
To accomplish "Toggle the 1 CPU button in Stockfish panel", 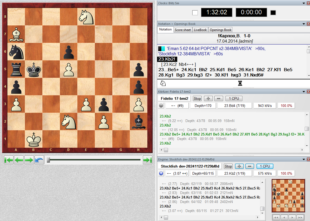I will pyautogui.click(x=265, y=166).
